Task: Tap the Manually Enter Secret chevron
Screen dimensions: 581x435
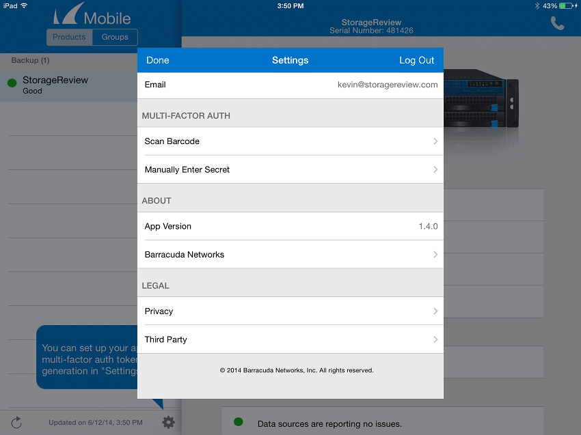Action: (x=435, y=169)
